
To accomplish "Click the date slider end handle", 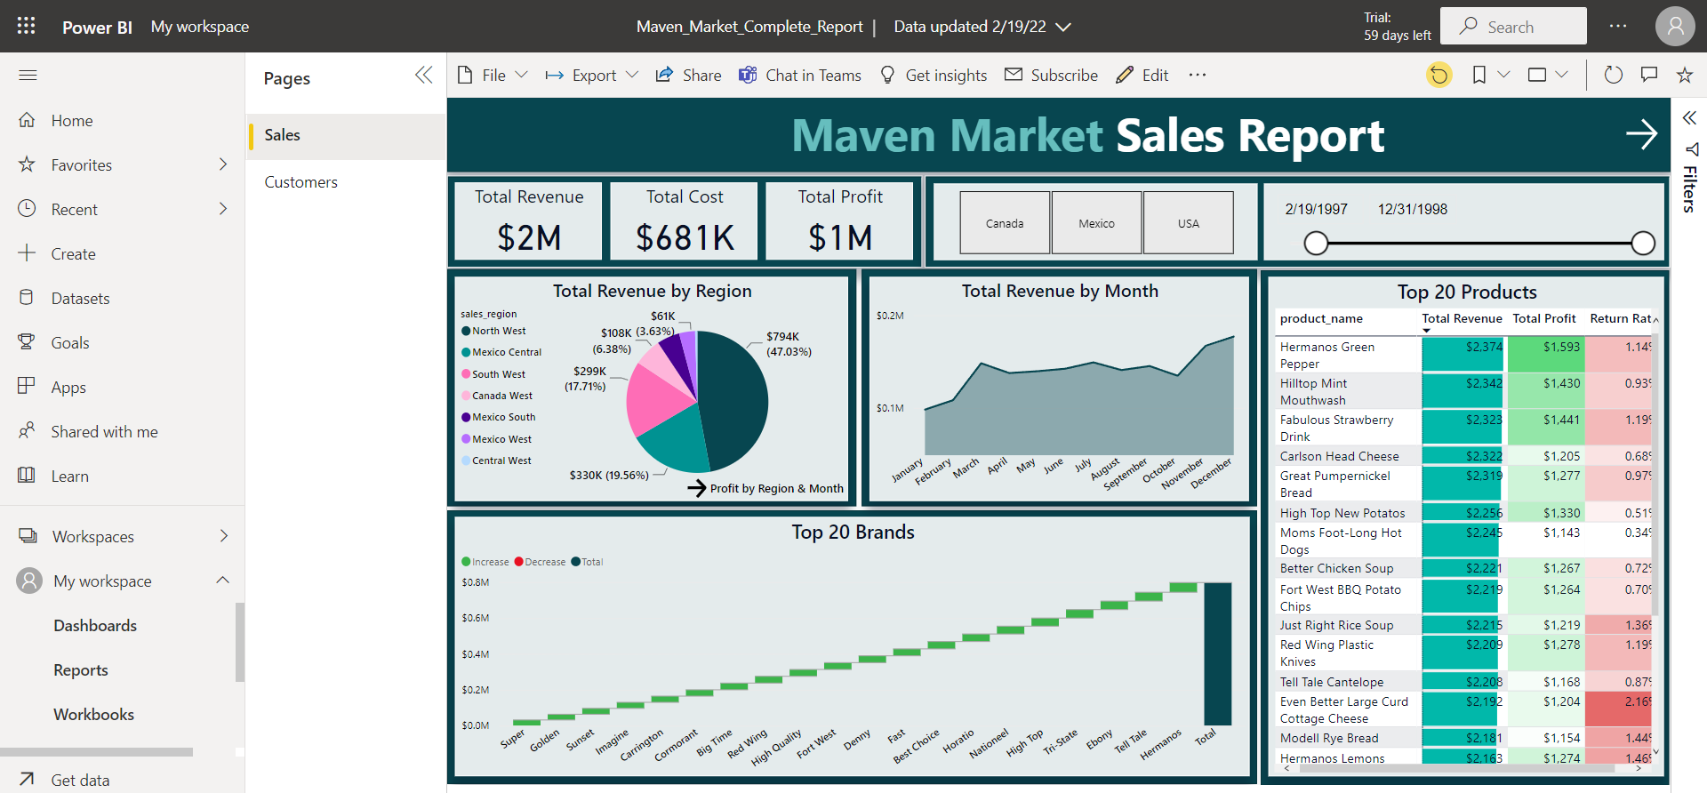I will tap(1643, 243).
